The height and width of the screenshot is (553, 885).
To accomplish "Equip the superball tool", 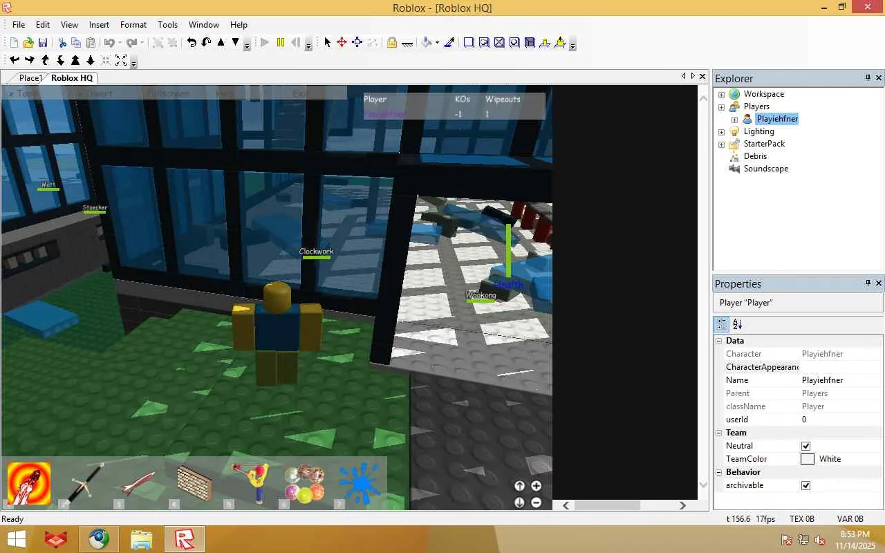I will (304, 482).
